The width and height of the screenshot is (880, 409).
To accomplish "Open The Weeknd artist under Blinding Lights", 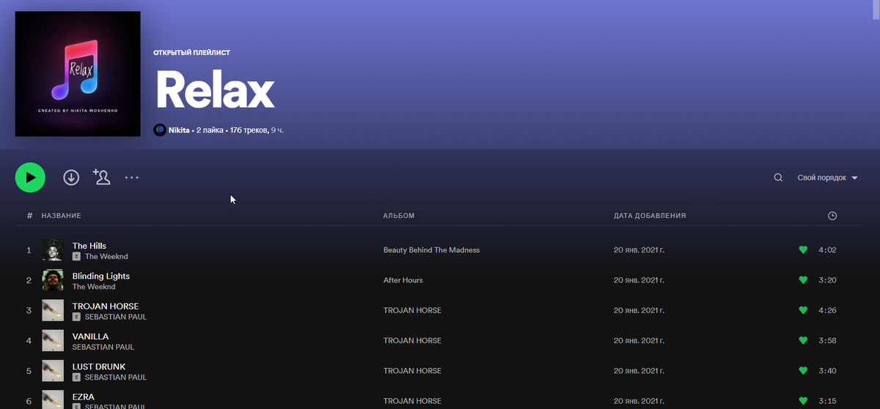I will click(x=94, y=287).
